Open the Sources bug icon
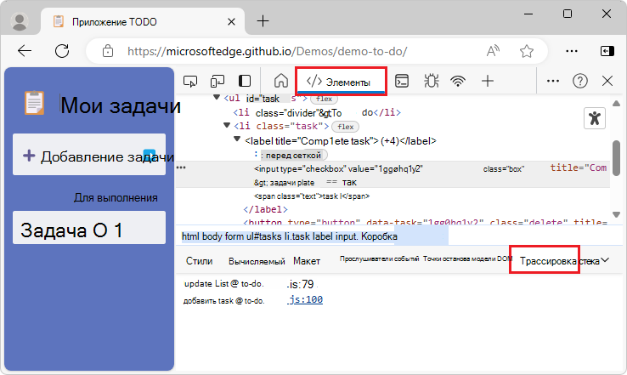Image resolution: width=627 pixels, height=375 pixels. (x=431, y=81)
